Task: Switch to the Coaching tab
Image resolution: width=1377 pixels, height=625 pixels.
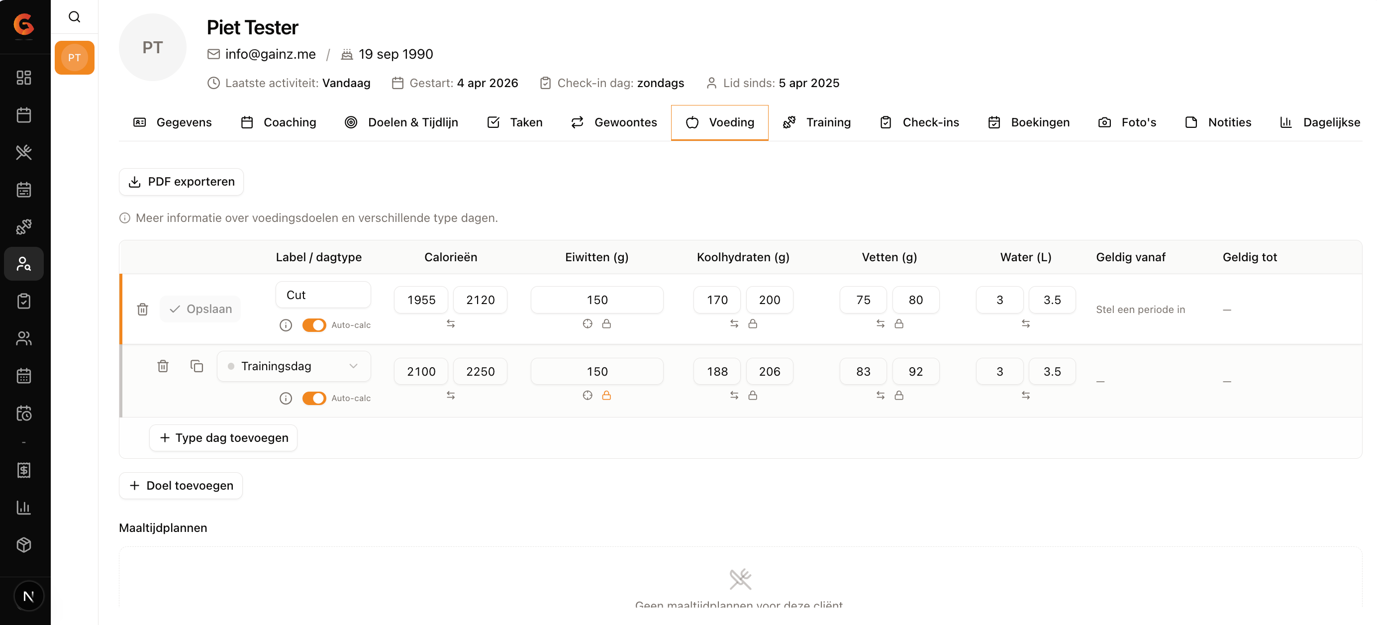Action: tap(279, 122)
